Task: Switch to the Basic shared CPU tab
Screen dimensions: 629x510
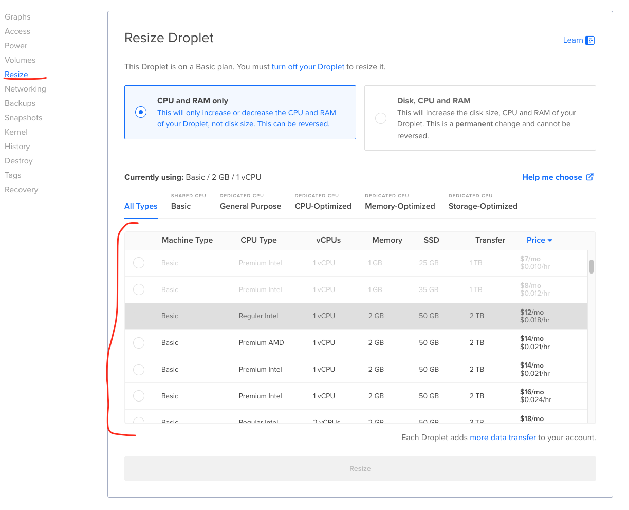Action: pyautogui.click(x=181, y=205)
